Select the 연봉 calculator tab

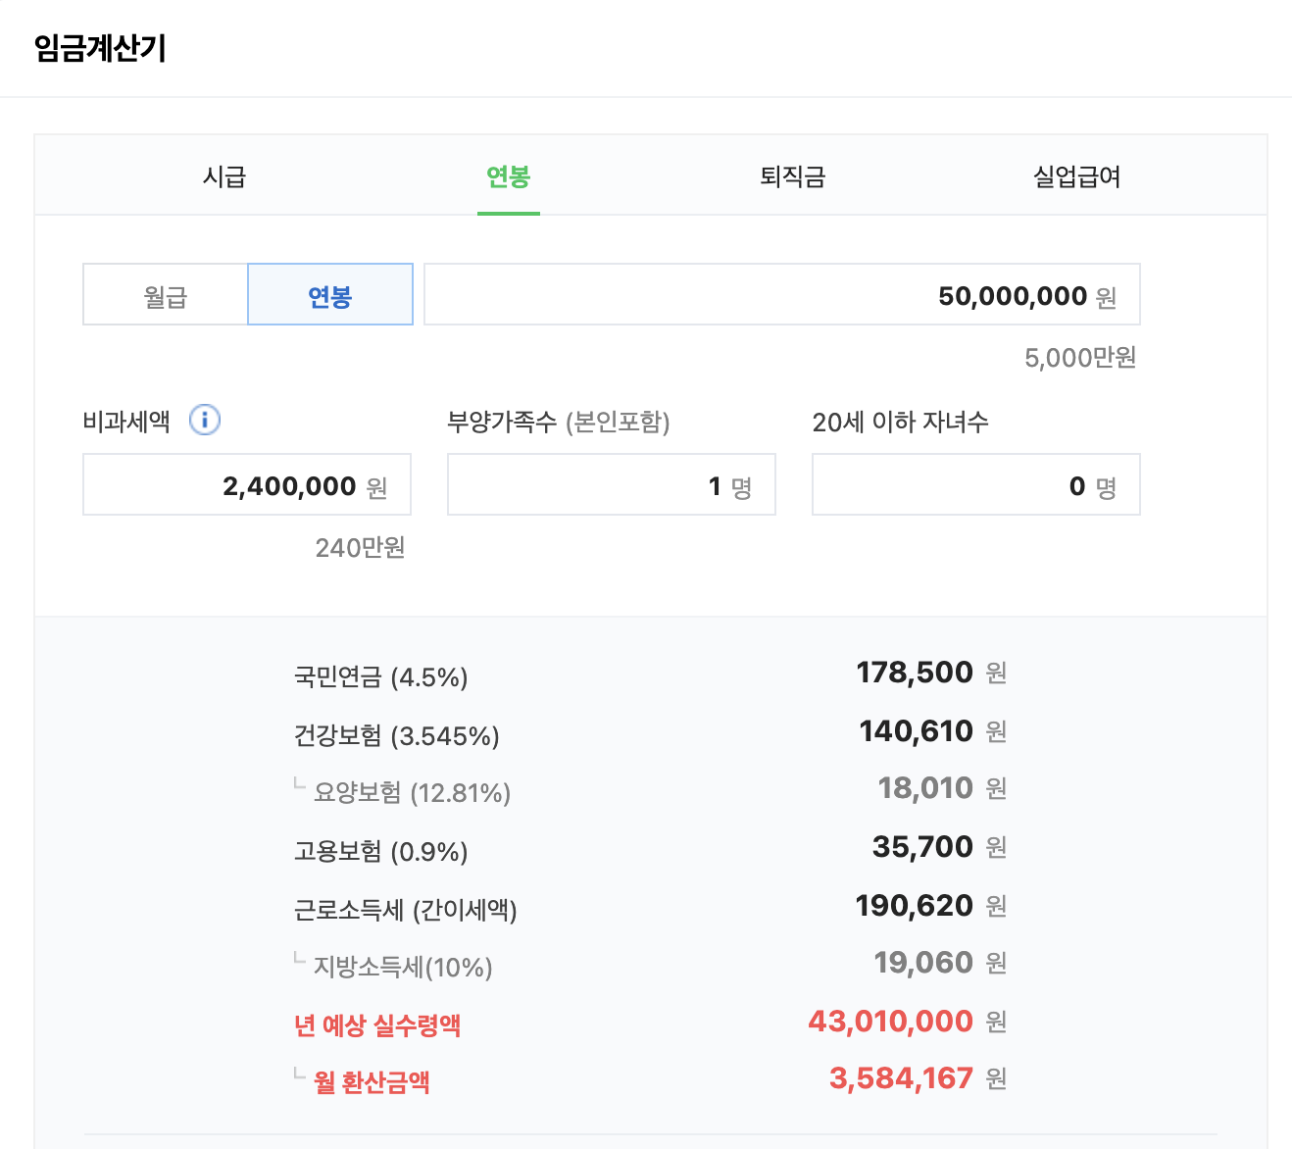508,178
